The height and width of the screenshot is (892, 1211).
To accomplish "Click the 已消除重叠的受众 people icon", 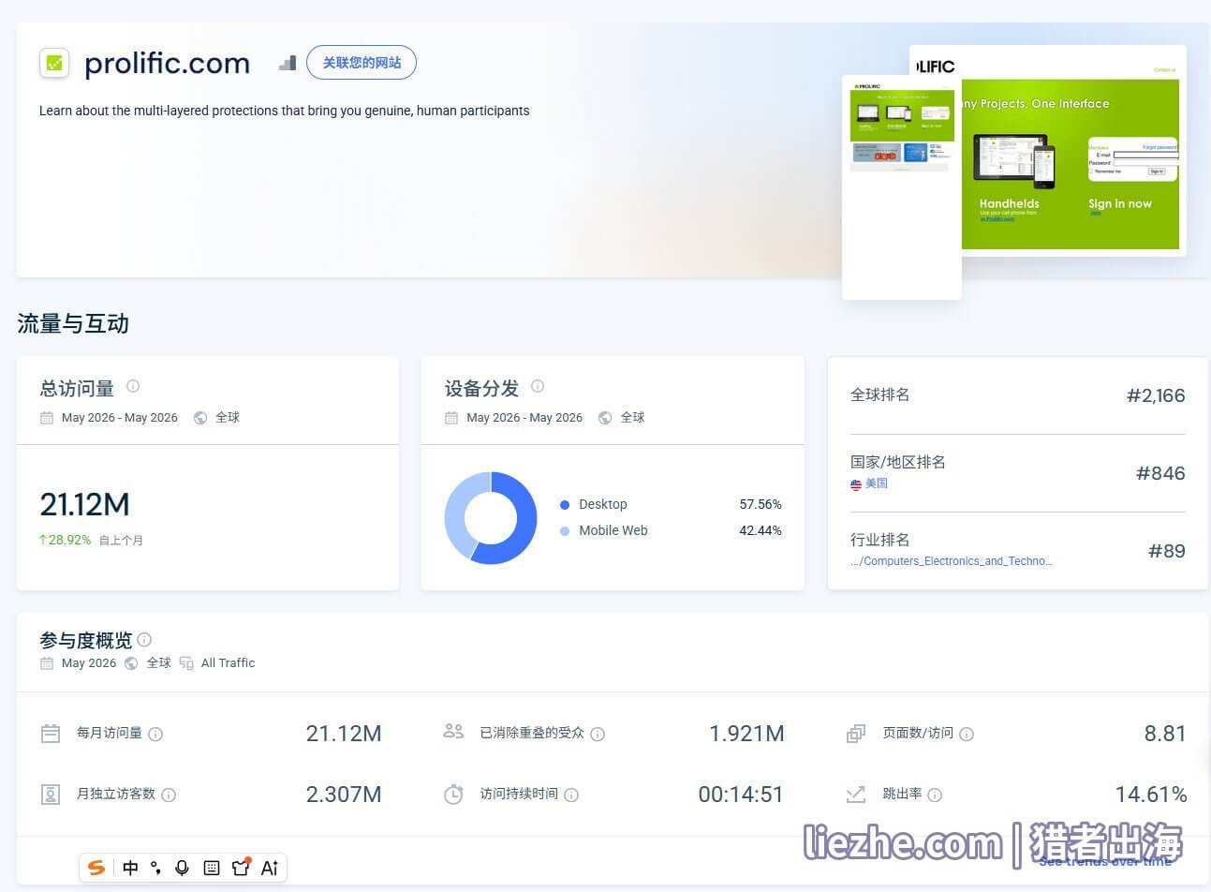I will click(453, 732).
